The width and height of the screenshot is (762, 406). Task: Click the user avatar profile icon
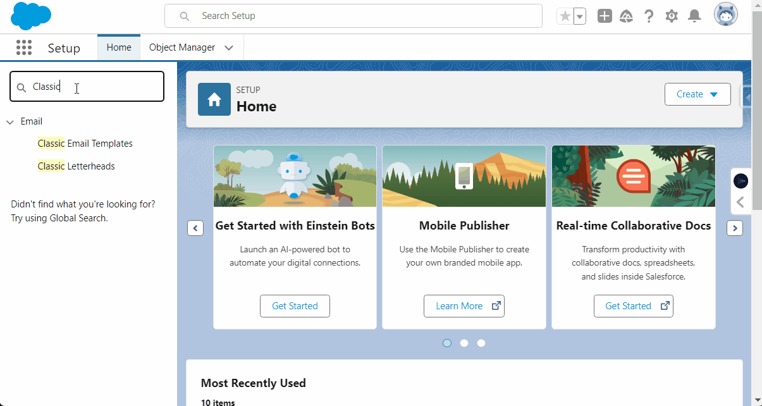point(725,15)
